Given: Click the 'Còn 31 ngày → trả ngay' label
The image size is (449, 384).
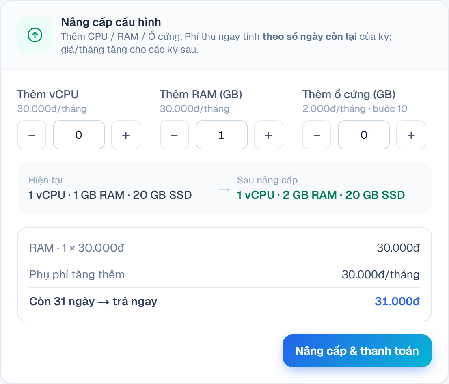Looking at the screenshot, I should click(x=93, y=302).
